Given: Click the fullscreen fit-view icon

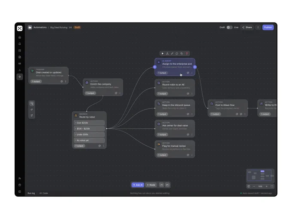Looking at the screenshot, I should (x=272, y=186).
